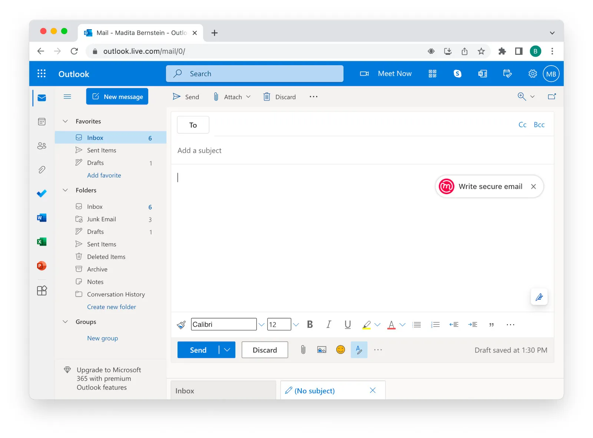Open the font color dropdown arrow

pos(403,324)
